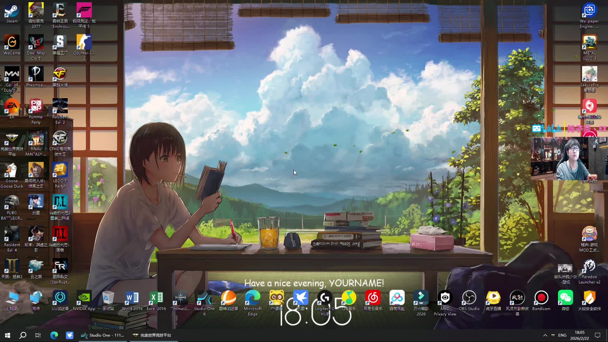Open the notification center icon
Viewport: 608px width, 342px height.
click(598, 335)
